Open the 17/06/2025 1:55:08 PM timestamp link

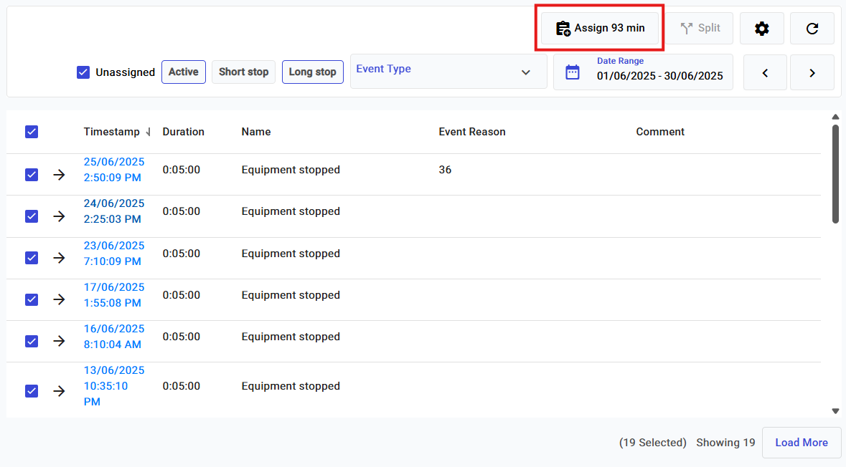113,295
